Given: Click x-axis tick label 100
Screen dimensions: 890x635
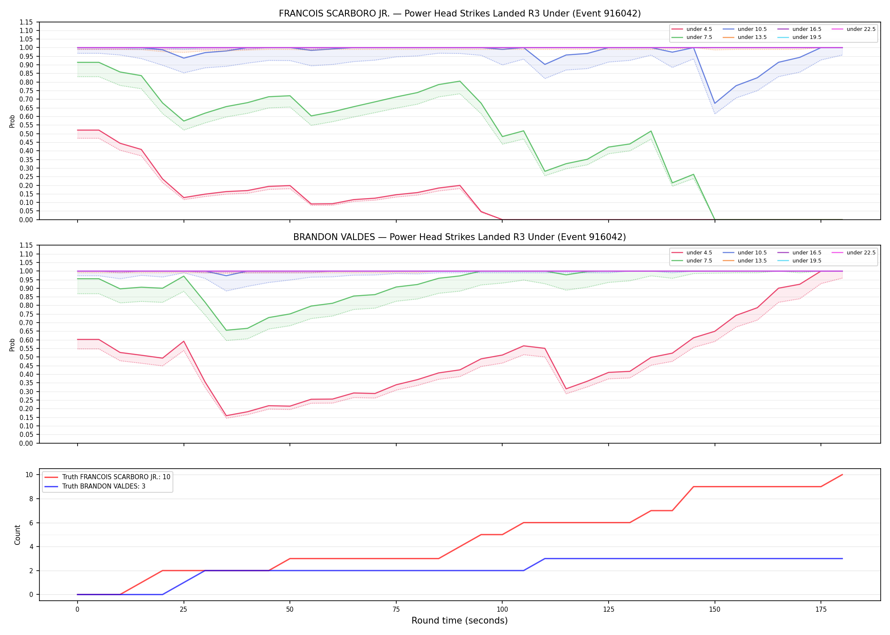Looking at the screenshot, I should pos(502,610).
